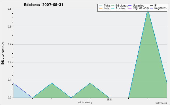This screenshot has height=105, width=170.
Task: Click the 'CC BY-SA 3.0' license text
Action: tap(161, 103)
